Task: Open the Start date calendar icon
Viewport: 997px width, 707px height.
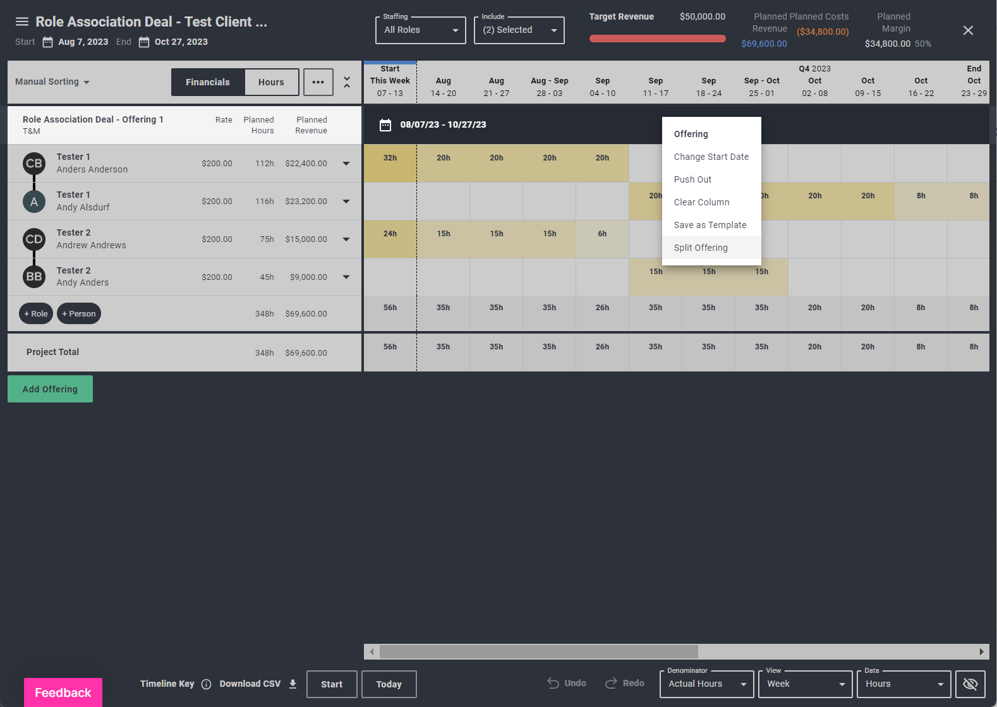Action: pos(47,42)
